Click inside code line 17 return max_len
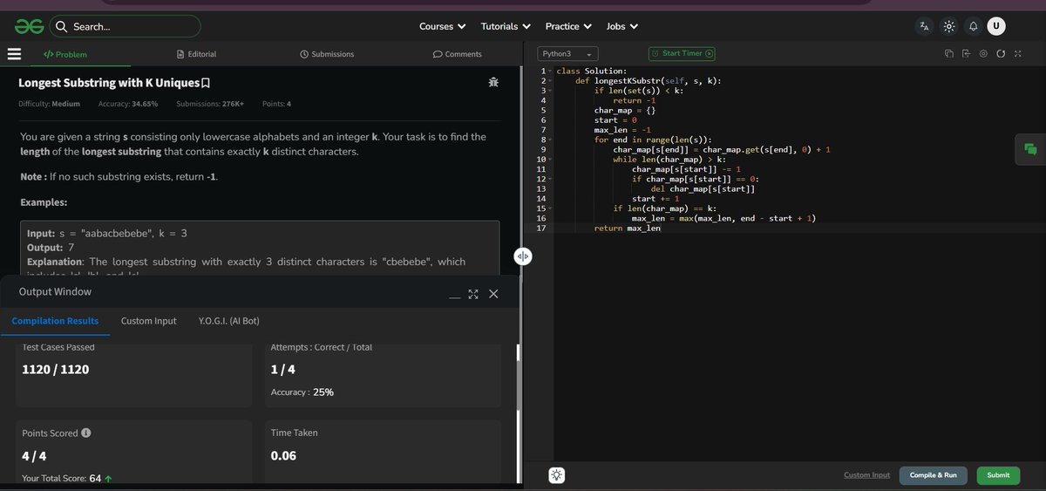This screenshot has width=1046, height=491. (628, 228)
